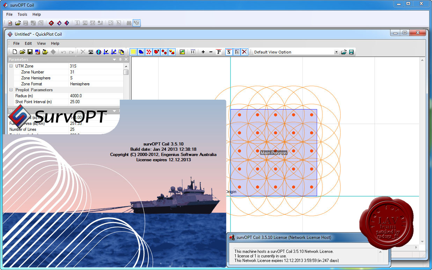Click plot canvas scrollbar up arrow
The height and width of the screenshot is (270, 432).
(x=423, y=60)
